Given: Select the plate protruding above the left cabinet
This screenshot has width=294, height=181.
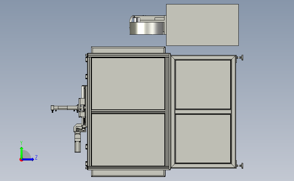Looking at the screenshot, I should (128, 50).
